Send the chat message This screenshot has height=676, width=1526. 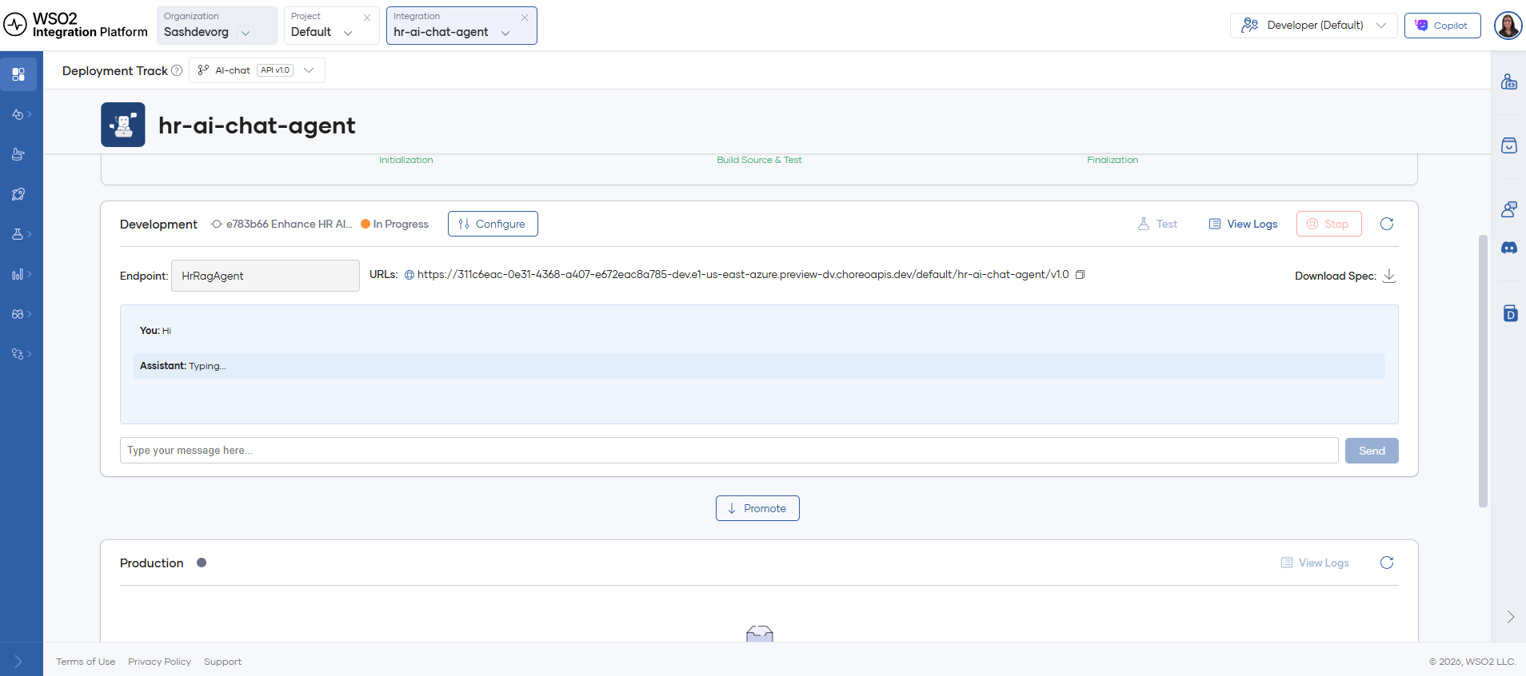[x=1372, y=451]
